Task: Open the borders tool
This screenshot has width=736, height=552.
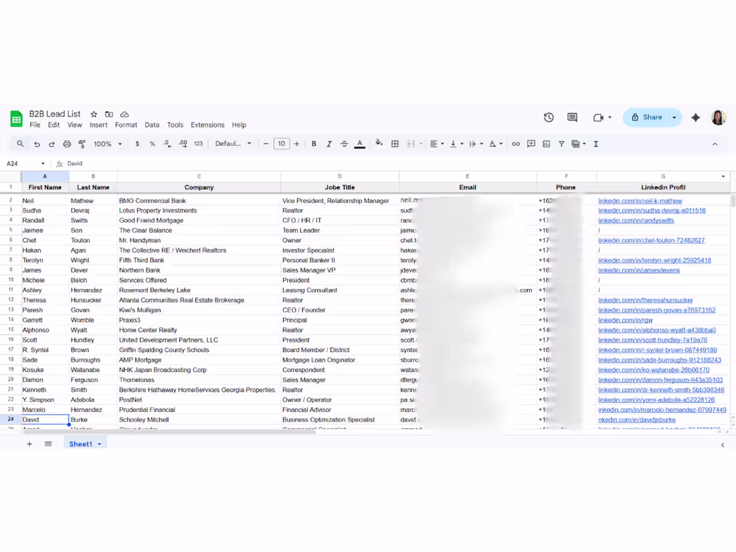Action: 395,144
